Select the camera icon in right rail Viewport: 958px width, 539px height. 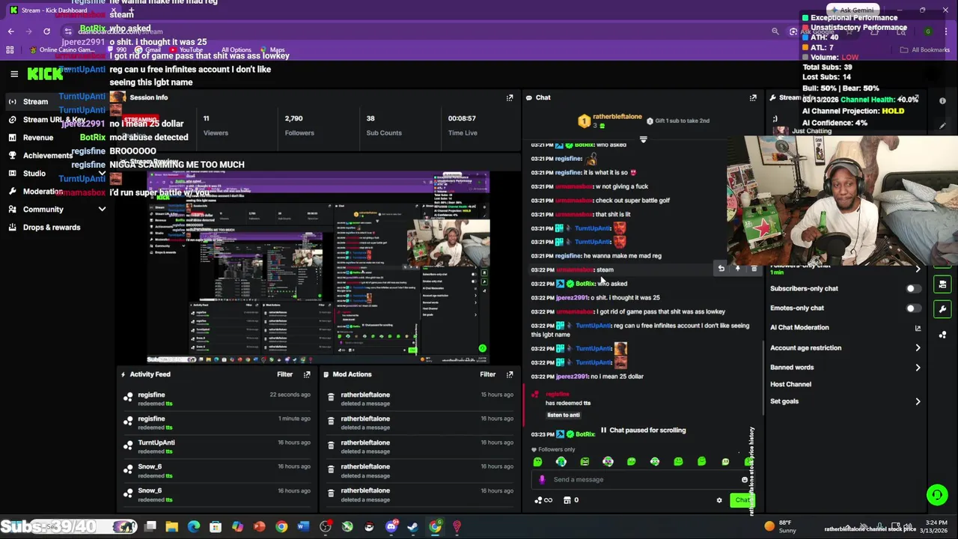942,284
